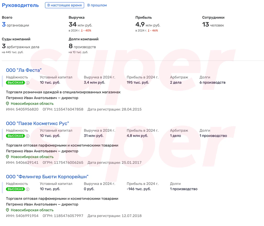Click the "Руководитель" section heading

click(x=20, y=5)
